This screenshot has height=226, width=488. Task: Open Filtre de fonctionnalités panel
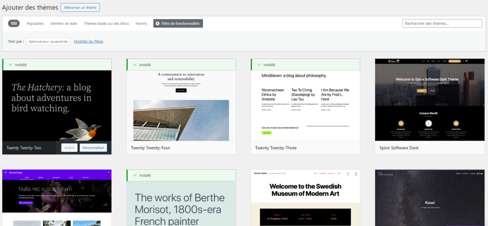(178, 23)
